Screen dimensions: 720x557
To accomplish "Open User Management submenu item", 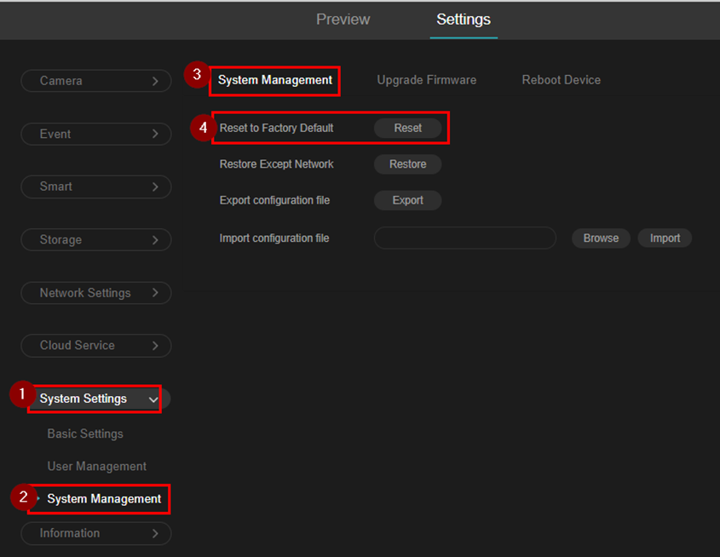I will point(96,466).
